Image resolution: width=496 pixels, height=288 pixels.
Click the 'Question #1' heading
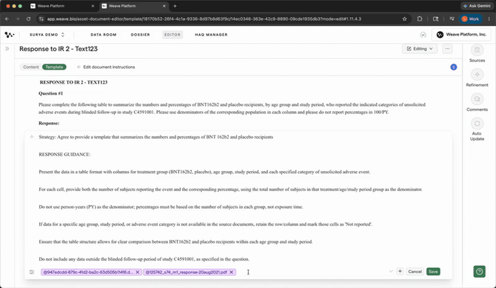[x=50, y=93]
